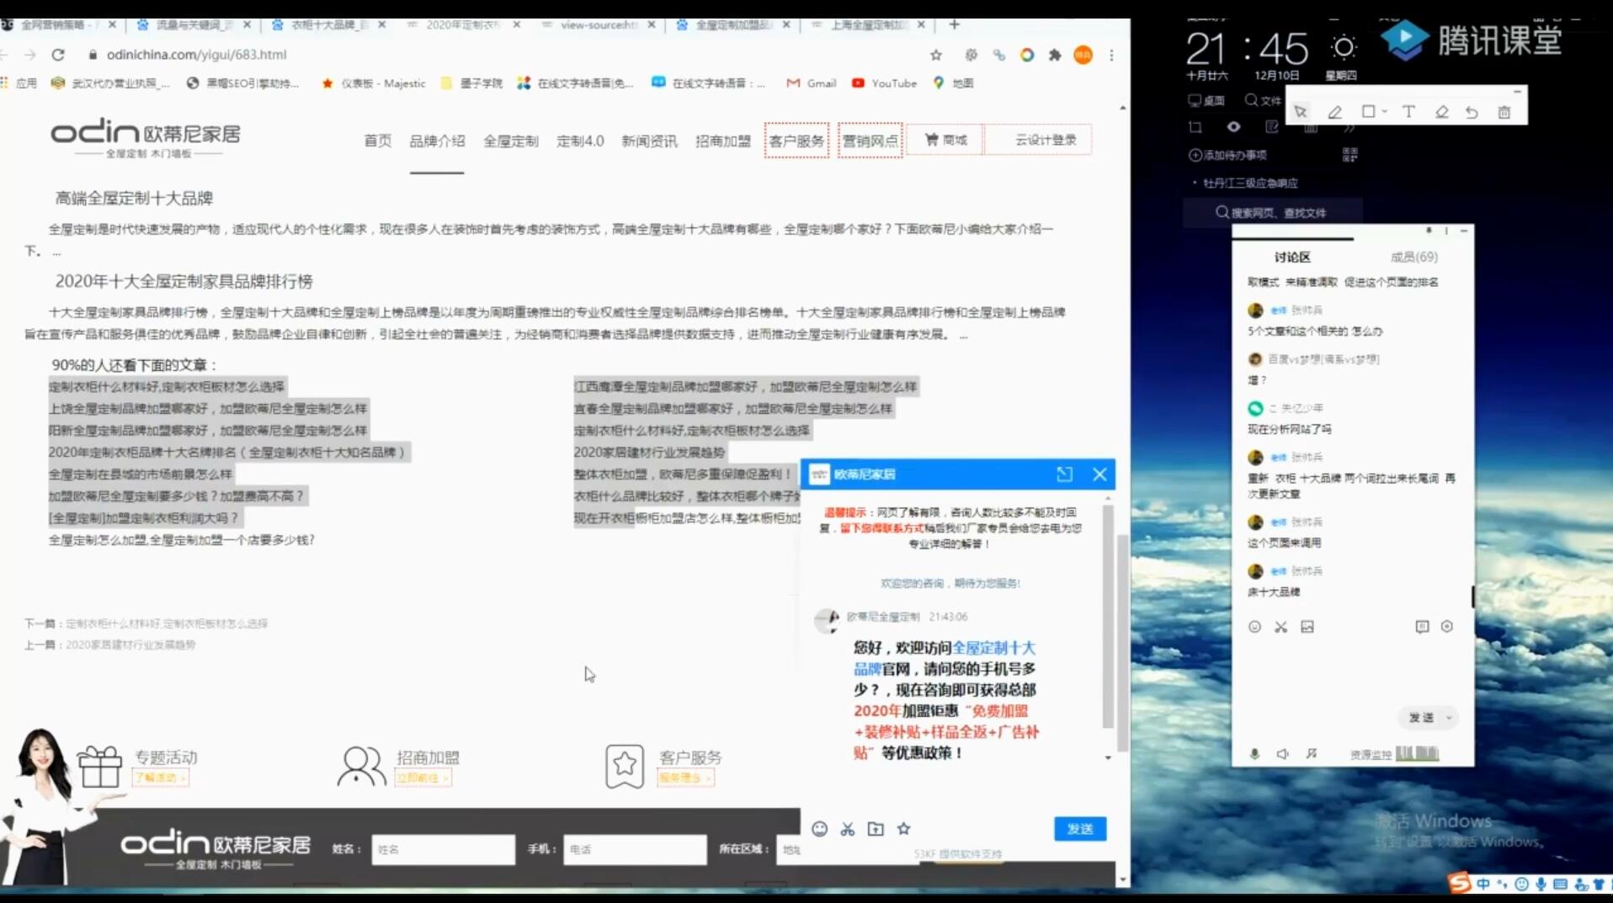Open 全屋定制 in site navigation
This screenshot has width=1613, height=903.
tap(510, 141)
